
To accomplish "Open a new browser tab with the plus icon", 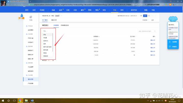I will click(x=30, y=2).
